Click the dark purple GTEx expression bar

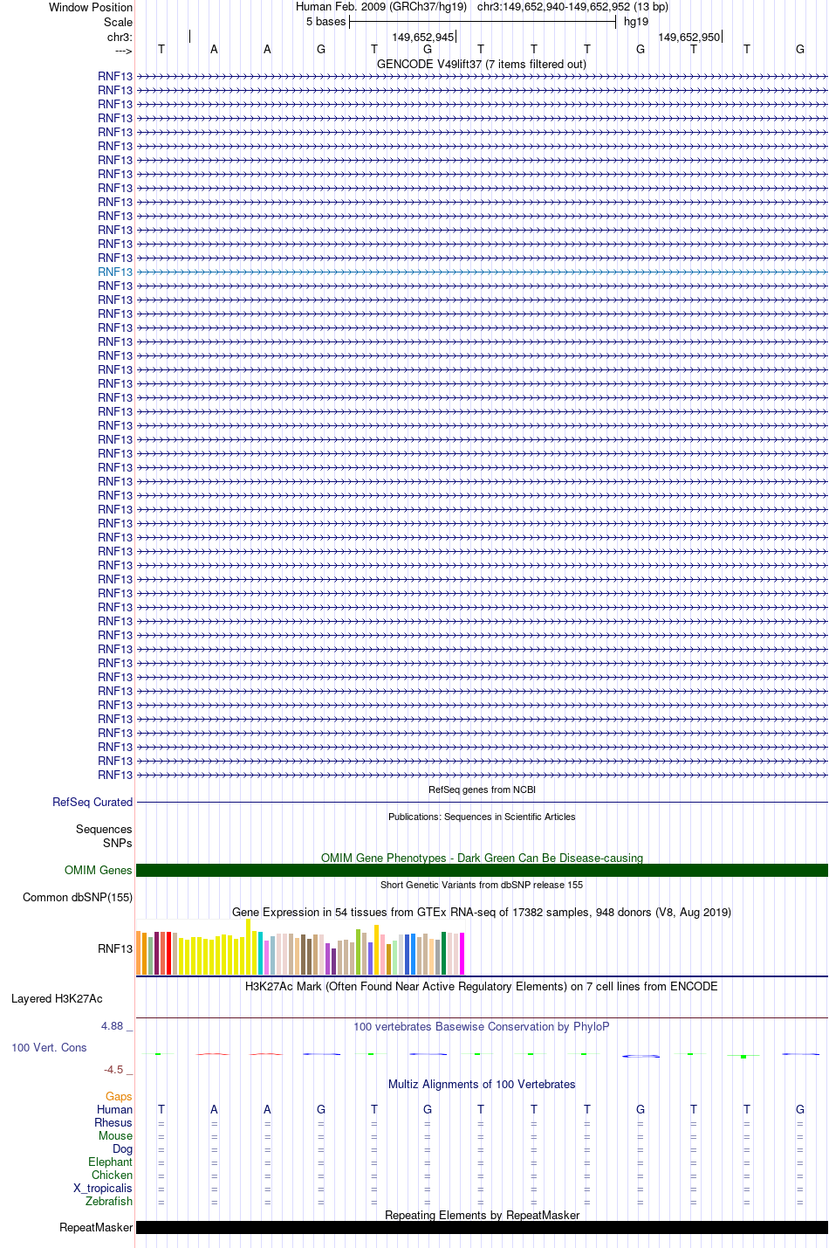333,962
